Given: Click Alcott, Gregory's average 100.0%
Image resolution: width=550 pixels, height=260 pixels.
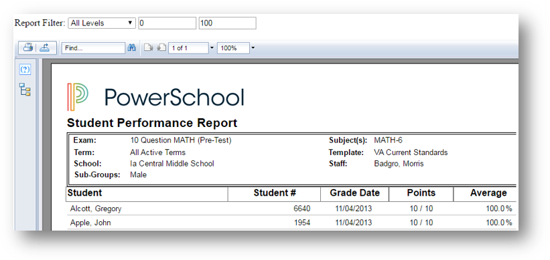Looking at the screenshot, I should point(499,209).
